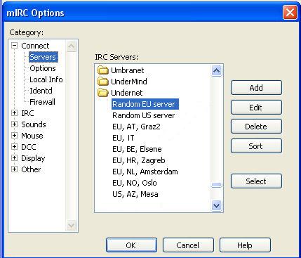This screenshot has width=301, height=258.
Task: Expand the Display category
Action: coord(15,158)
